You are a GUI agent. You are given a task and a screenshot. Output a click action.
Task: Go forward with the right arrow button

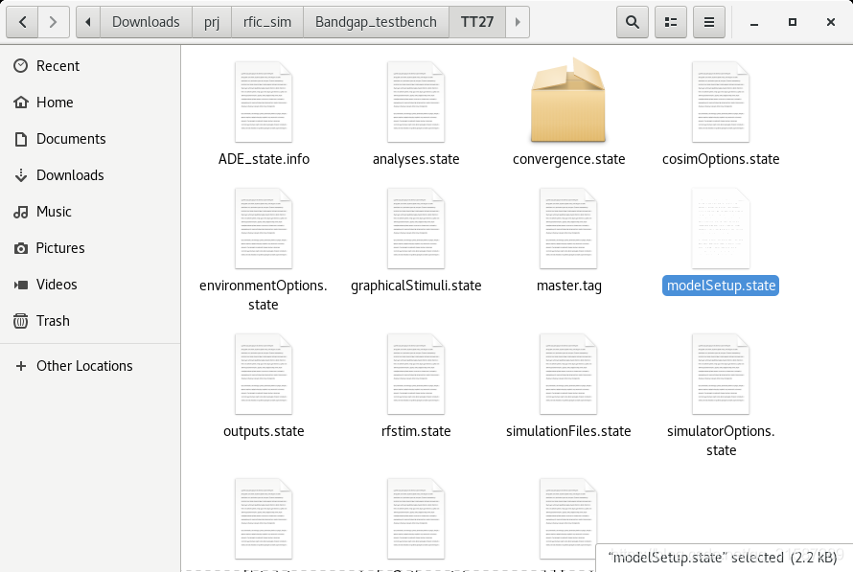pos(54,22)
